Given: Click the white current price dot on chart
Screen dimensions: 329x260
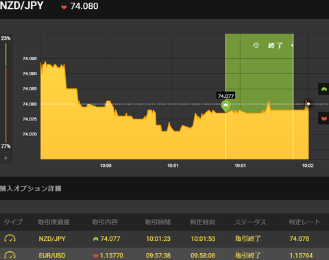Looking at the screenshot, I should (x=308, y=104).
